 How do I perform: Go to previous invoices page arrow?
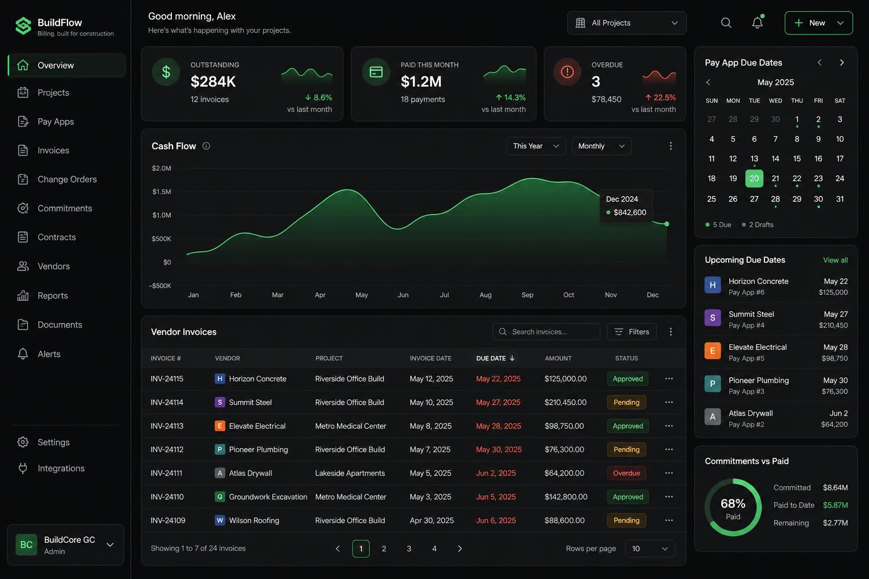[338, 549]
